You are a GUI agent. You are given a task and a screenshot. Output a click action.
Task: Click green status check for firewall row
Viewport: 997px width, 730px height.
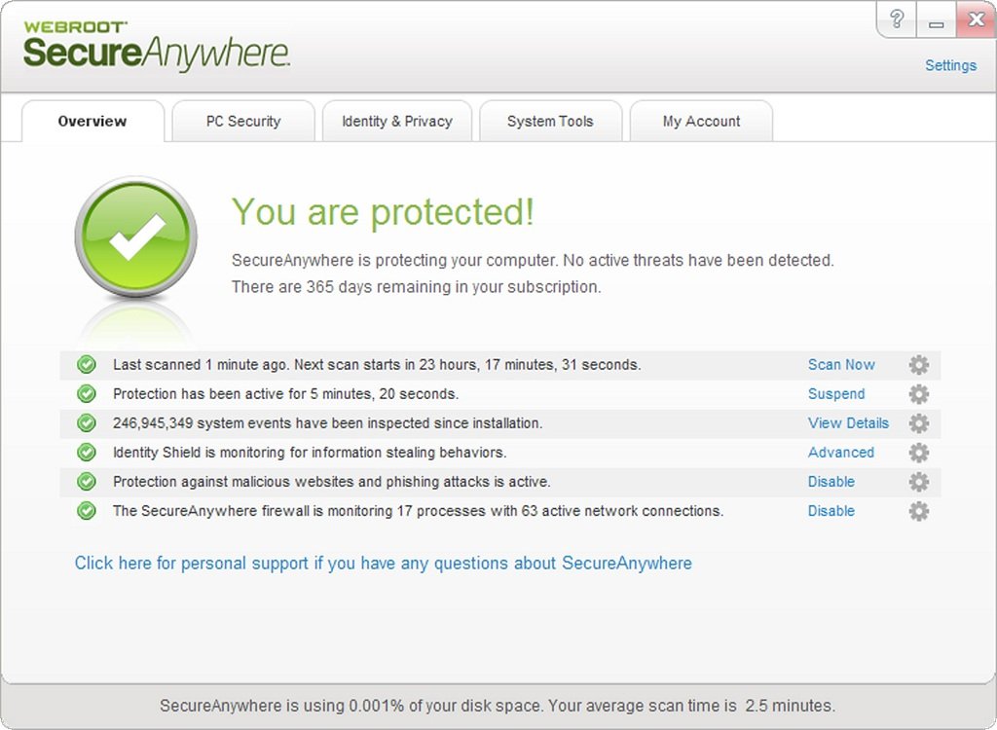point(87,511)
